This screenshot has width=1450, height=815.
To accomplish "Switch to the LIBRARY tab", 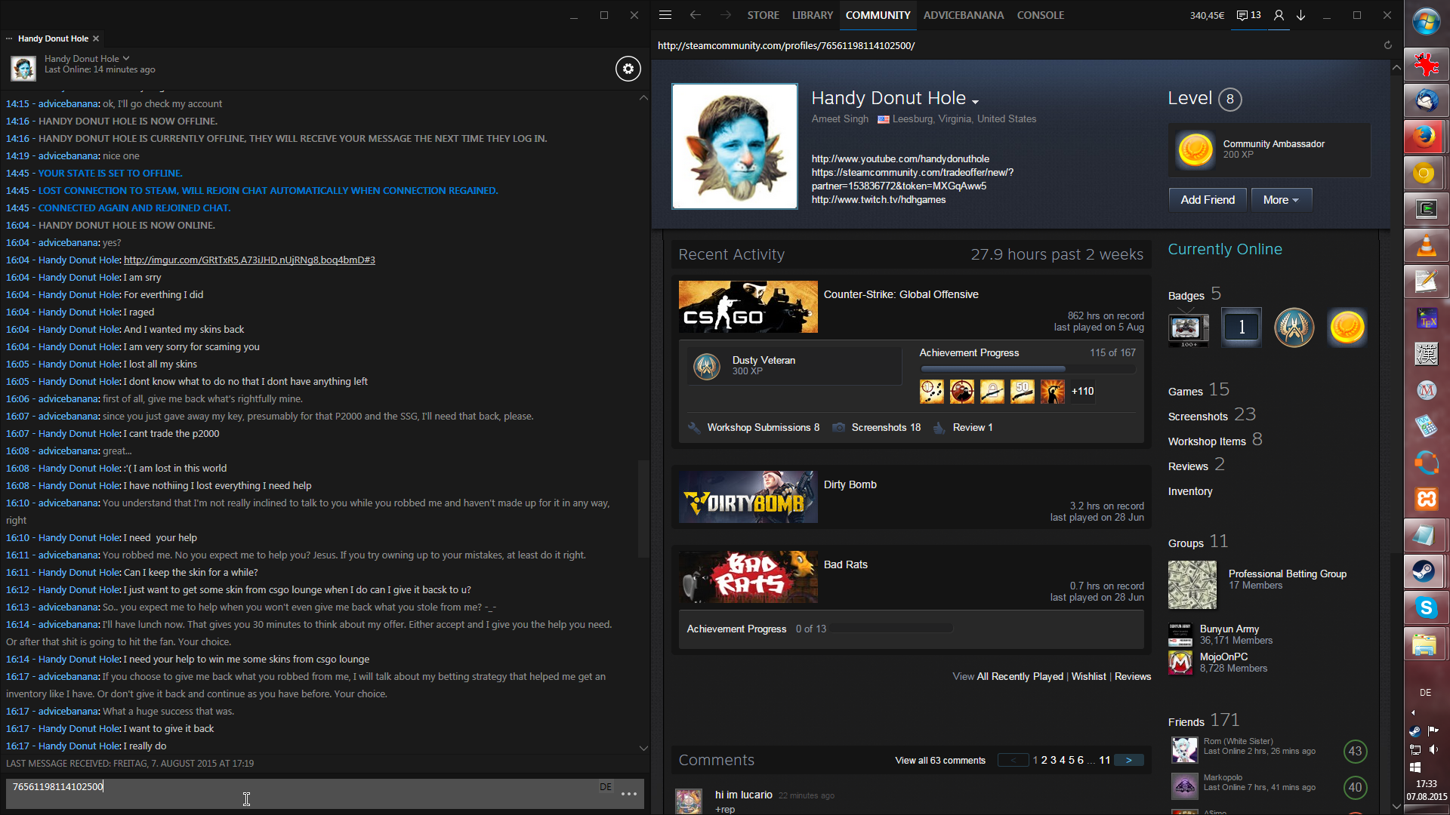I will (812, 15).
